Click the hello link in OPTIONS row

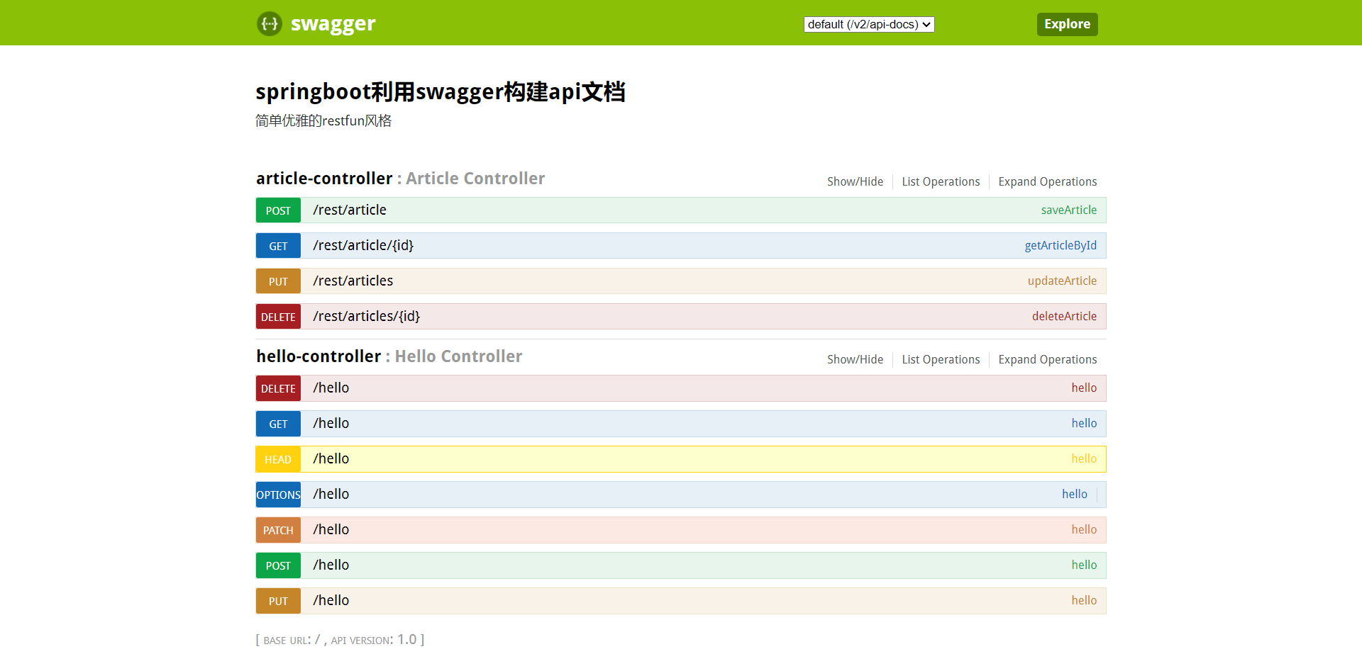(1075, 494)
